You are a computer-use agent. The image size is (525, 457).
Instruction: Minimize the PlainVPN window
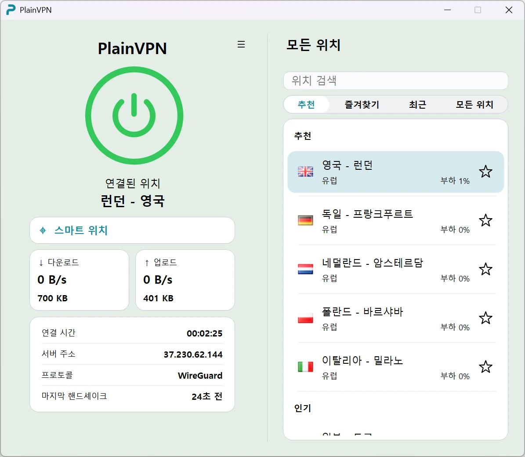[447, 10]
